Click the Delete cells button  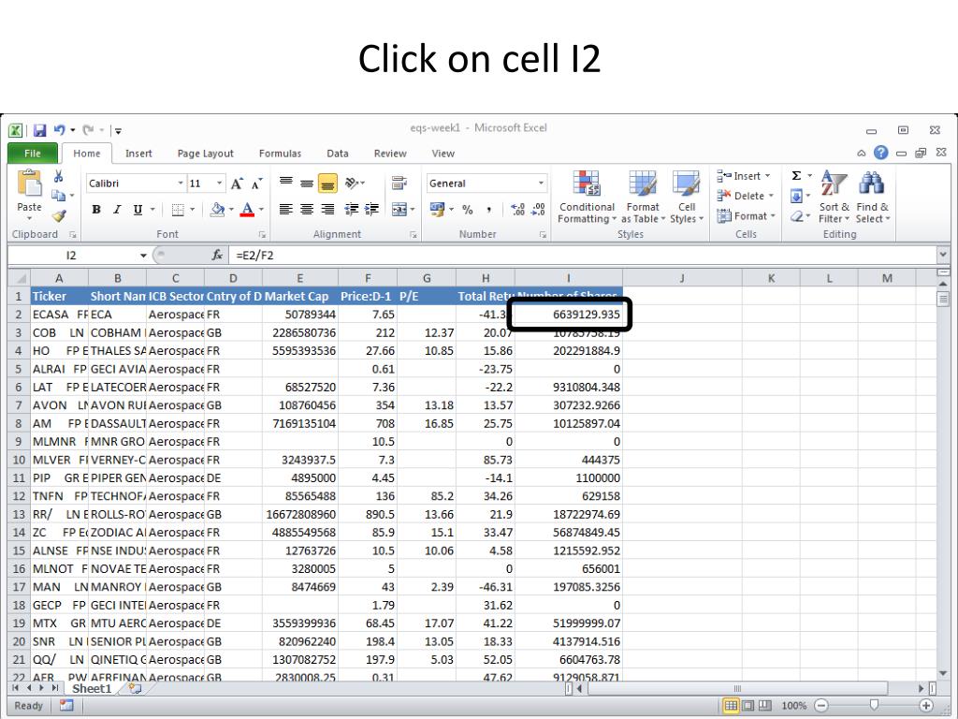(745, 196)
